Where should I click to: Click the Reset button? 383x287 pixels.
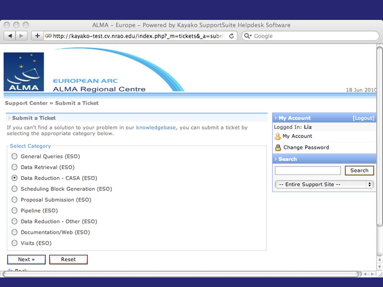point(68,259)
